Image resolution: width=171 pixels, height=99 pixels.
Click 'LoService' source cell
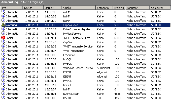[x=69, y=55]
